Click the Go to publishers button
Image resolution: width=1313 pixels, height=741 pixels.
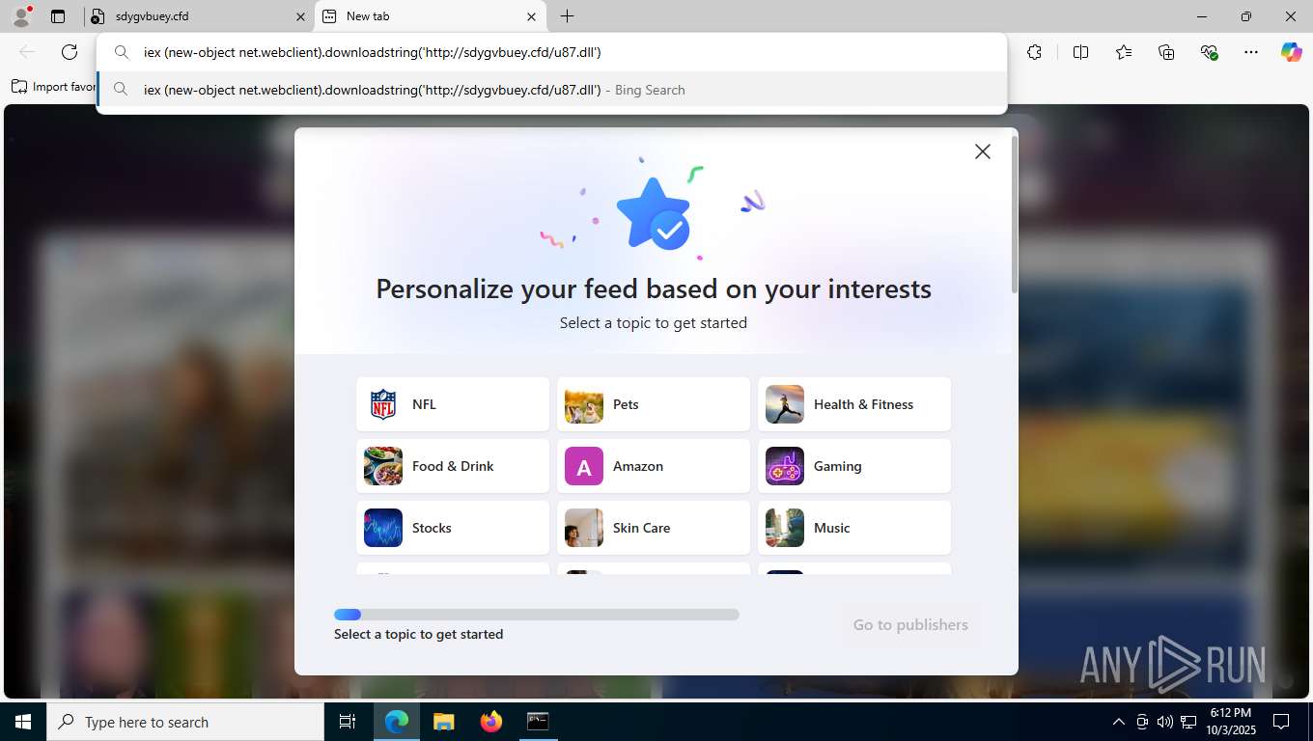pyautogui.click(x=910, y=625)
